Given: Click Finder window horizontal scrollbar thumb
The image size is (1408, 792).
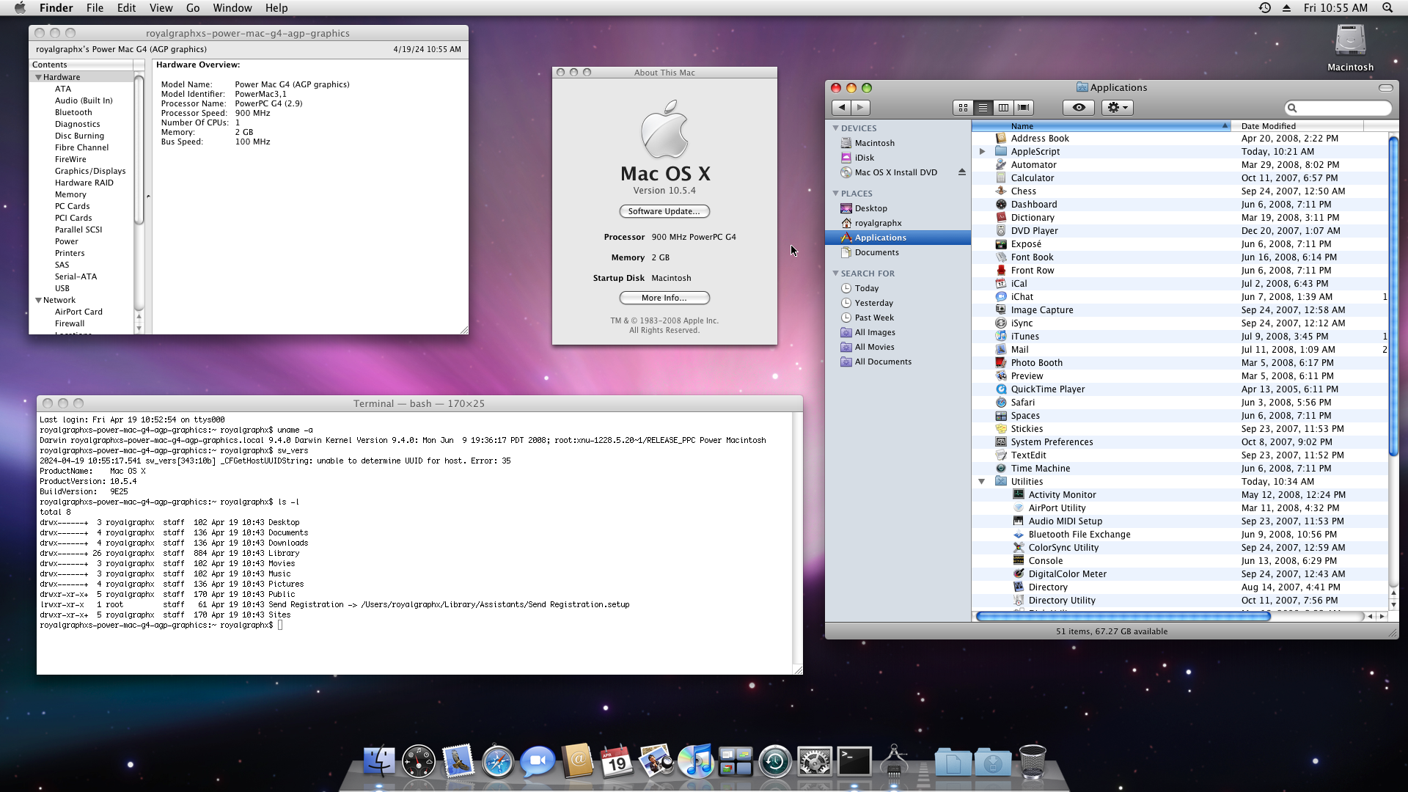Looking at the screenshot, I should pos(1123,616).
